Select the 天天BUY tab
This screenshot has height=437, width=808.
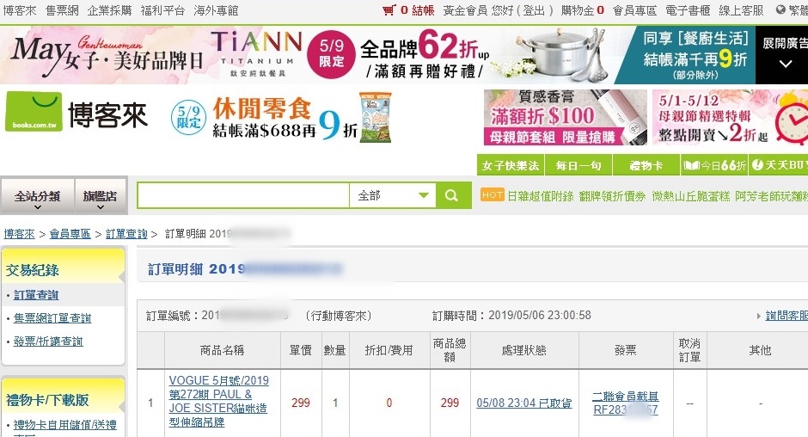[779, 165]
